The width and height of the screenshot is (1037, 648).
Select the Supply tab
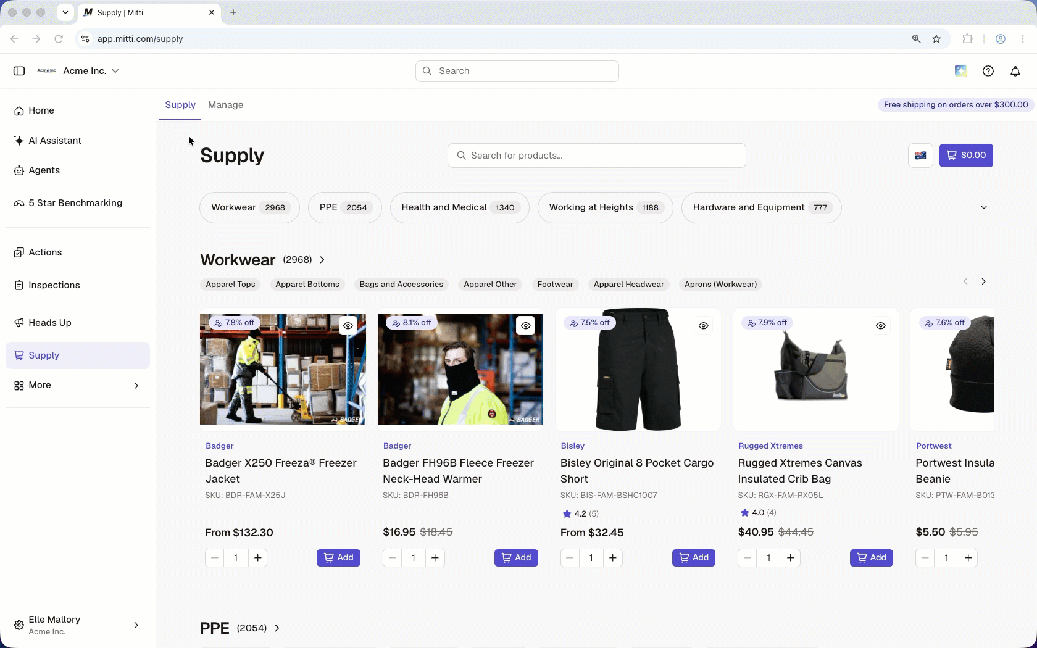[180, 105]
